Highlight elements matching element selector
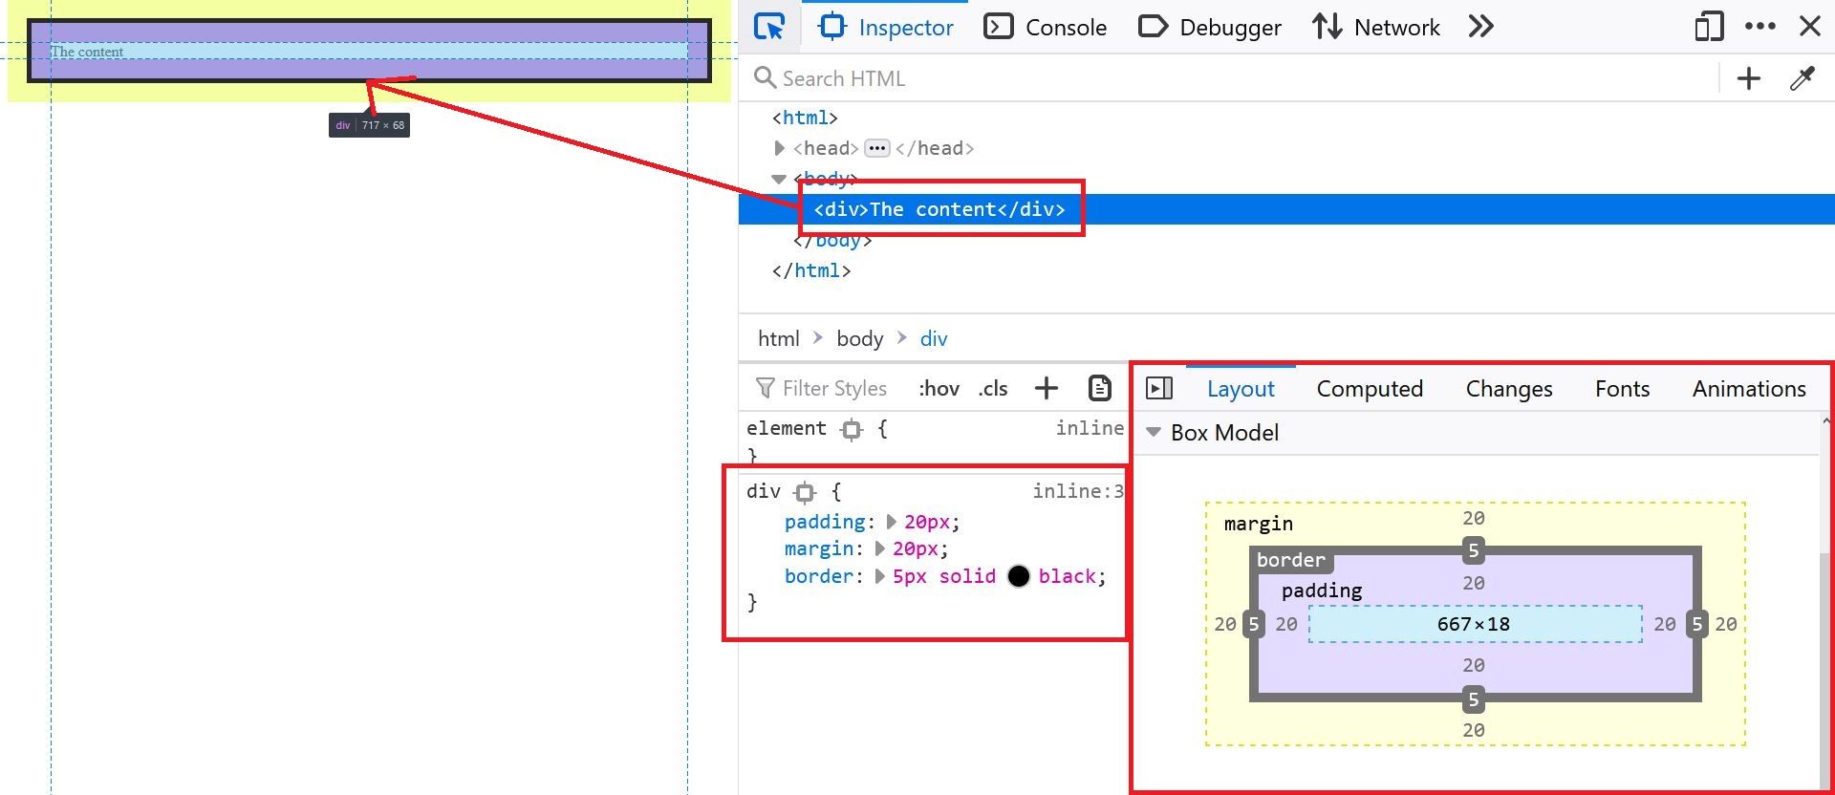The image size is (1835, 795). coord(851,430)
